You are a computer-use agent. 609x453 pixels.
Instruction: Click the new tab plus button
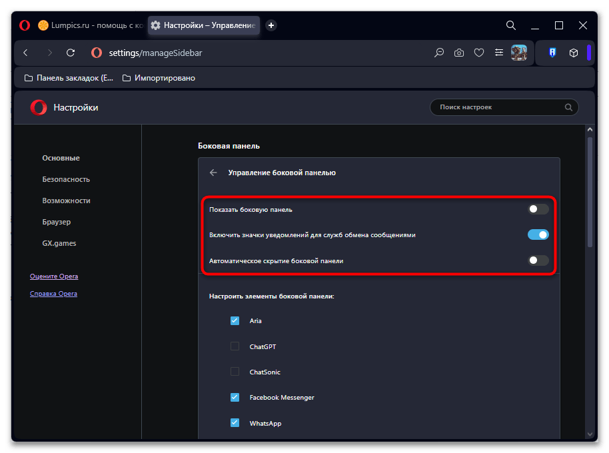(x=271, y=25)
